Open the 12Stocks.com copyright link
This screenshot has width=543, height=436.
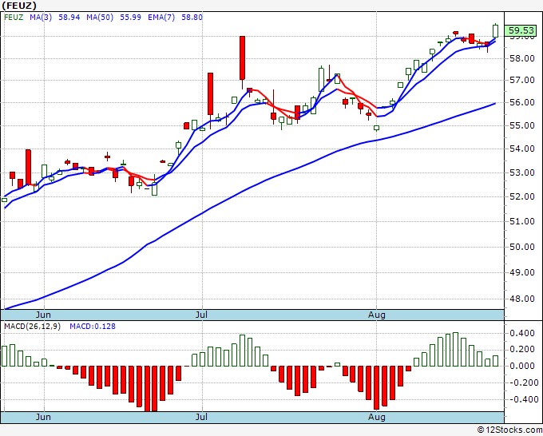pyautogui.click(x=509, y=430)
